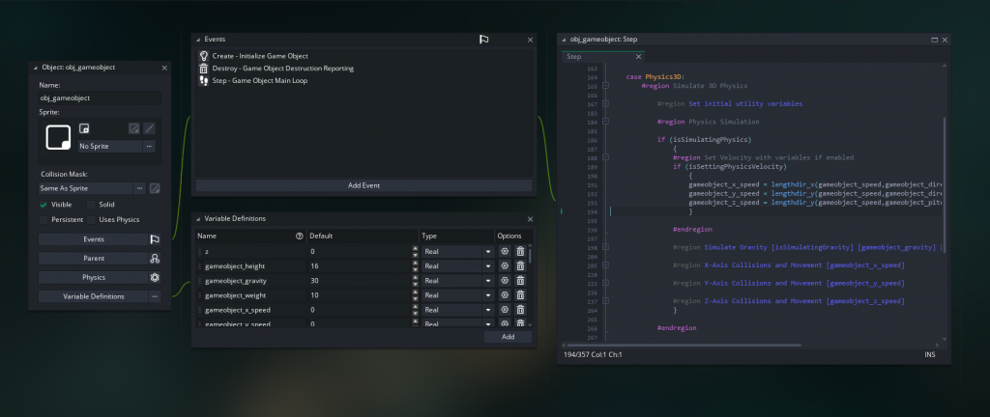Image resolution: width=990 pixels, height=417 pixels.
Task: Click the Variable Definitions button
Action: [x=94, y=296]
